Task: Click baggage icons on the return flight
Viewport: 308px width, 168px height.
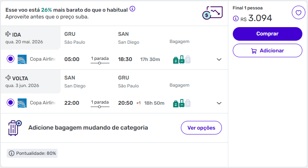Action: click(x=182, y=103)
